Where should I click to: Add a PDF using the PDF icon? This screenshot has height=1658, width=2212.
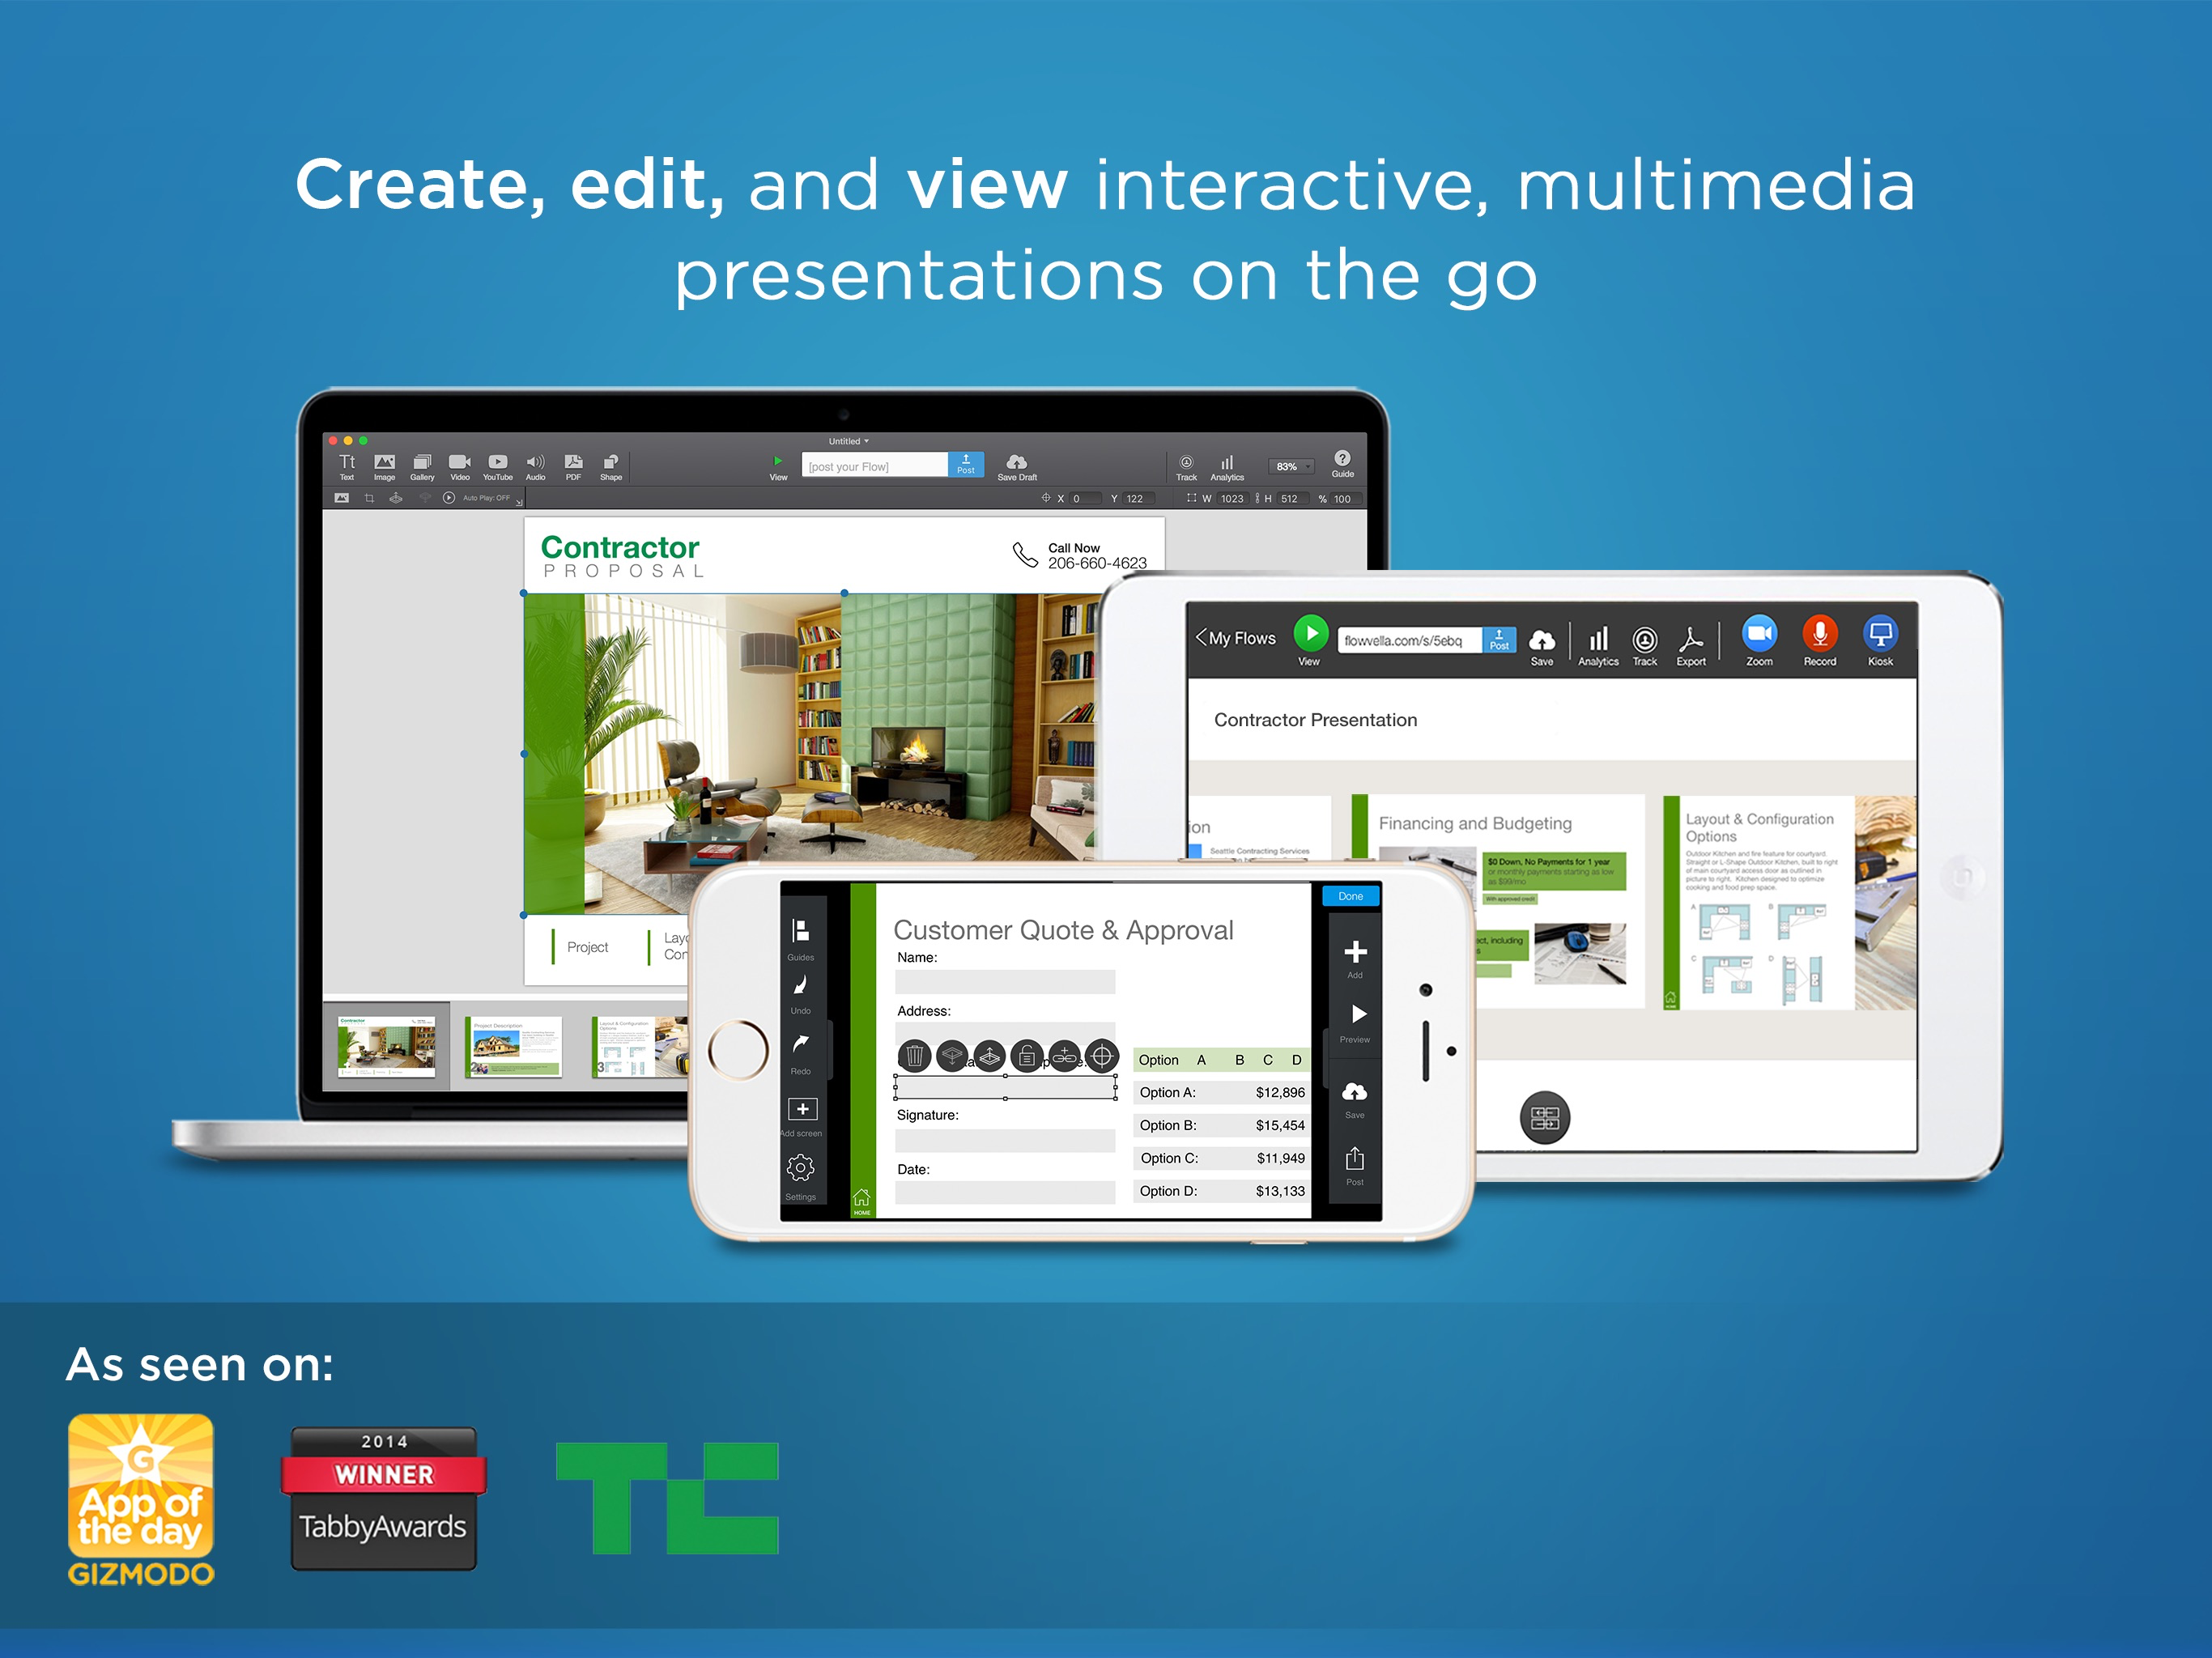click(573, 464)
